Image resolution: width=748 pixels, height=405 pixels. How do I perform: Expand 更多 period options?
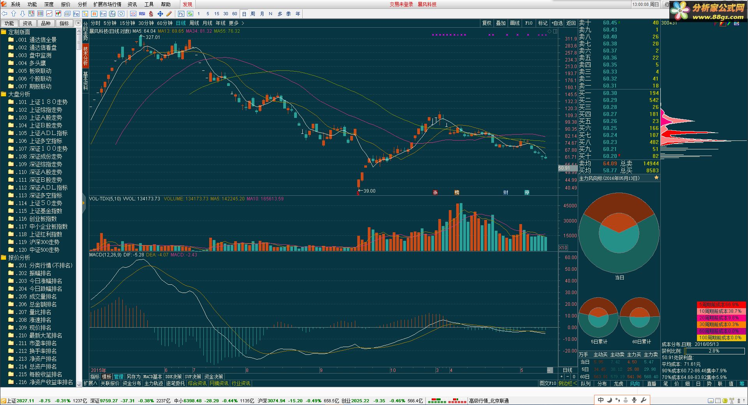(x=236, y=23)
